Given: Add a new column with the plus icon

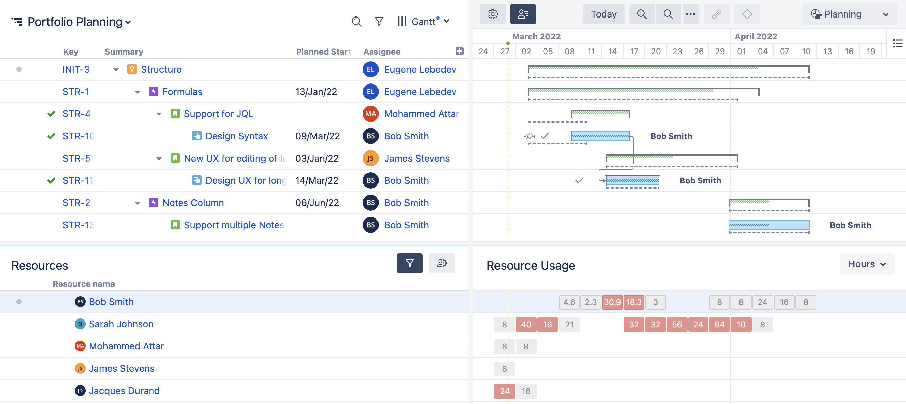Looking at the screenshot, I should (x=459, y=51).
